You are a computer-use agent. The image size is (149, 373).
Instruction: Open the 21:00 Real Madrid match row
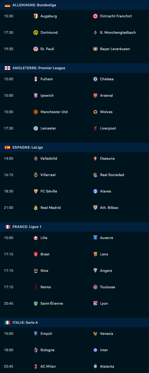(74, 208)
